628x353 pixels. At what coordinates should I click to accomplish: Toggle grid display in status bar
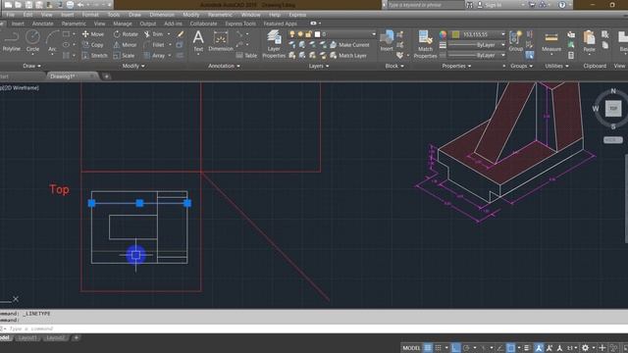428,348
